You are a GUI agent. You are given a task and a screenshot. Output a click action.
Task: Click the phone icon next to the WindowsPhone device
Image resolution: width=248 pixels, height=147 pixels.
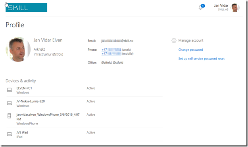[10, 116]
